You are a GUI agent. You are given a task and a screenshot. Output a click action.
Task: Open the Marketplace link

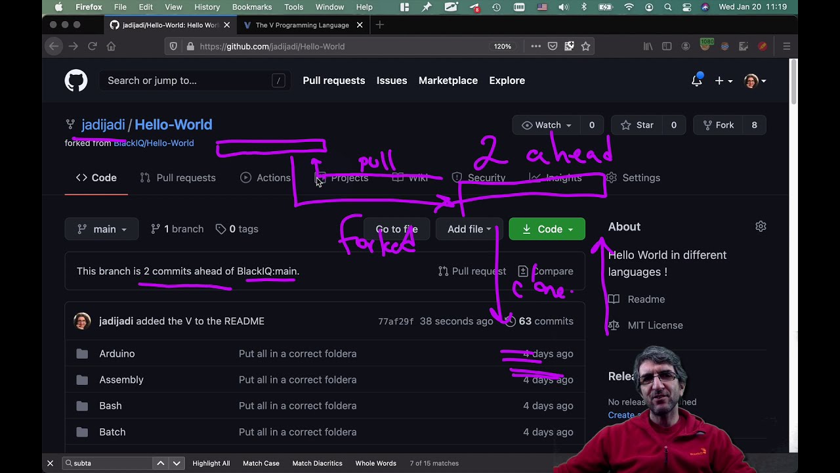[448, 80]
